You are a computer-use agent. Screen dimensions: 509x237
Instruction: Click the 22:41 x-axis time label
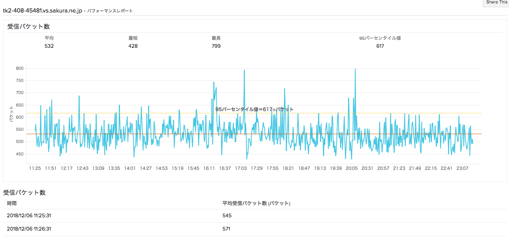[x=447, y=168]
